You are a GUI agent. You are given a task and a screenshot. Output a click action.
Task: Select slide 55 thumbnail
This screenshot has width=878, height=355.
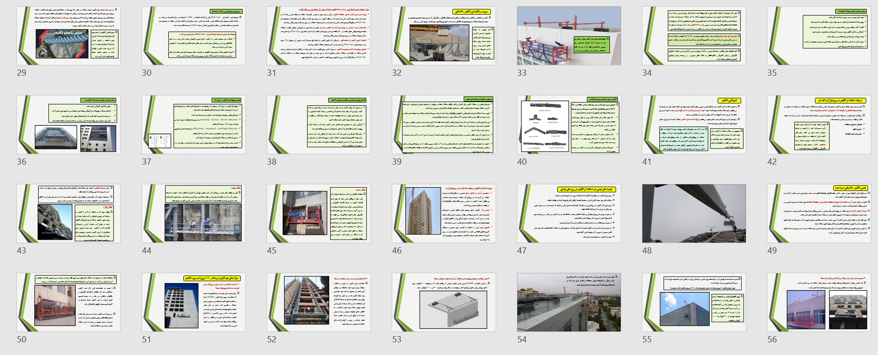694,302
